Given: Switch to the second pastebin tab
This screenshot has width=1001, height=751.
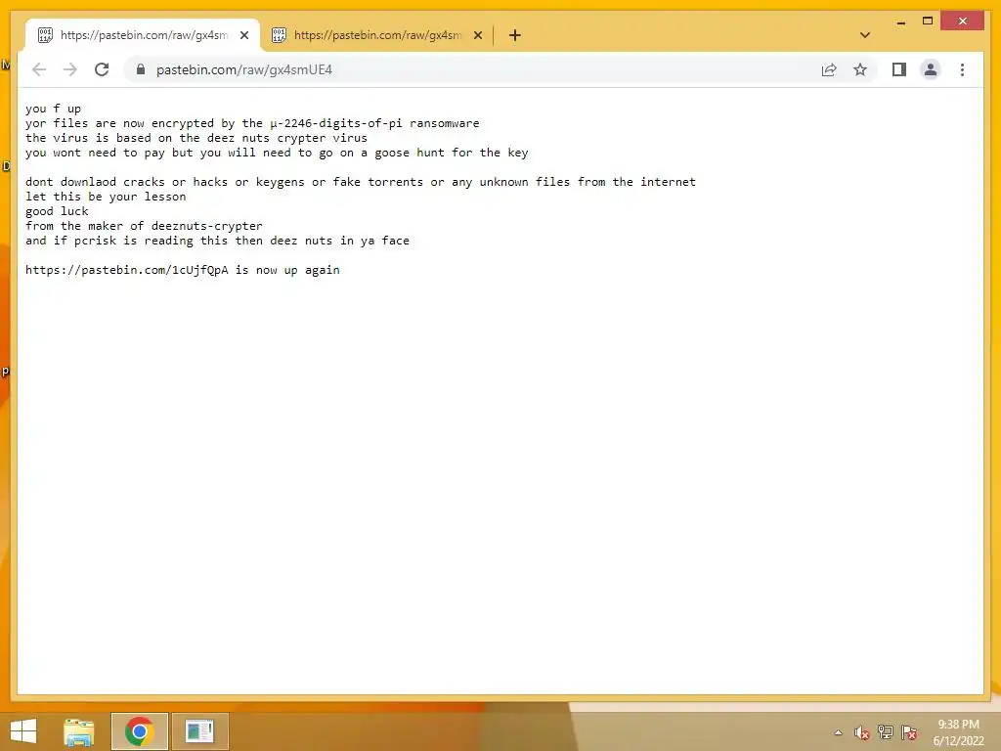Looking at the screenshot, I should point(376,35).
